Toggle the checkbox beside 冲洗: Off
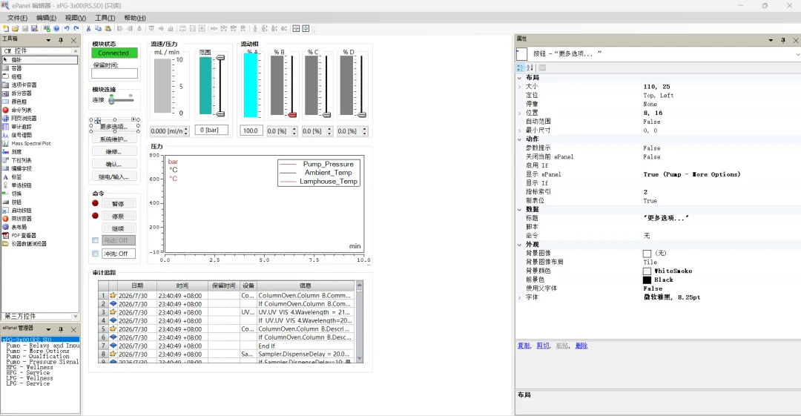The width and height of the screenshot is (801, 416). 95,254
